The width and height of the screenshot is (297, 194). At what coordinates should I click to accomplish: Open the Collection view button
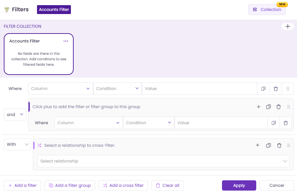coord(267,10)
